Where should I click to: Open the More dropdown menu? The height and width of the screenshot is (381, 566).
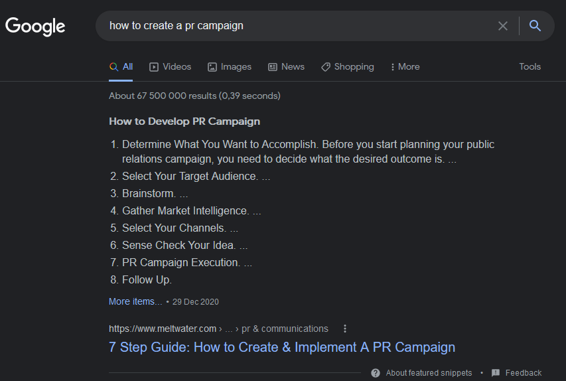405,67
